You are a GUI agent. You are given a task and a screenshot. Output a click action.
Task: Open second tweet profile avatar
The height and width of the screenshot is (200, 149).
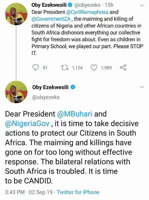(x=16, y=92)
